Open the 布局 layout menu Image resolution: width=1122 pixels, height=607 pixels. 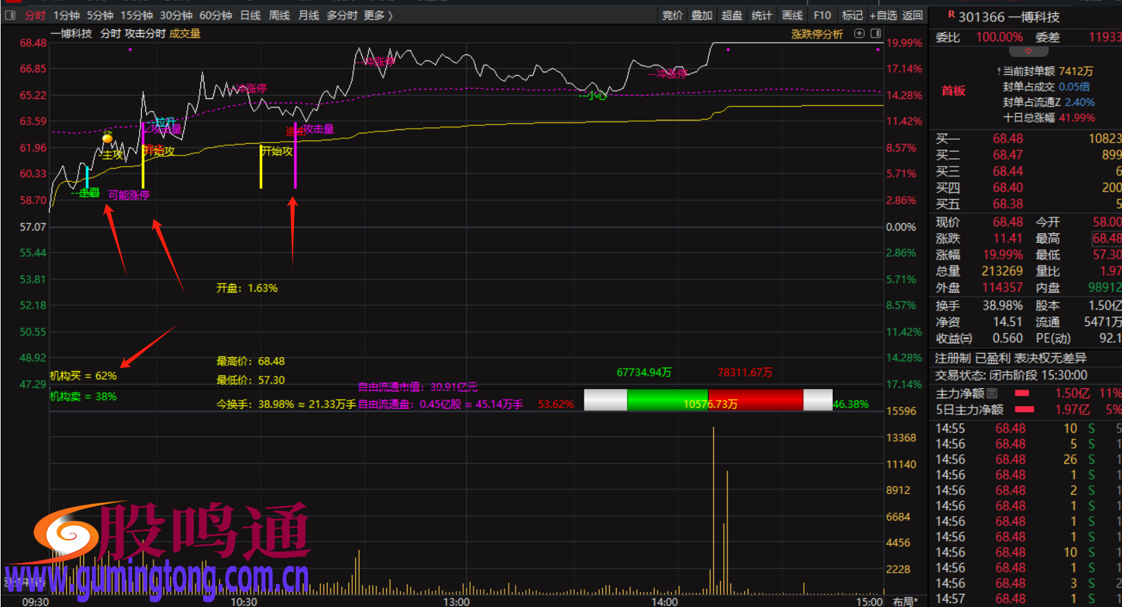[904, 601]
